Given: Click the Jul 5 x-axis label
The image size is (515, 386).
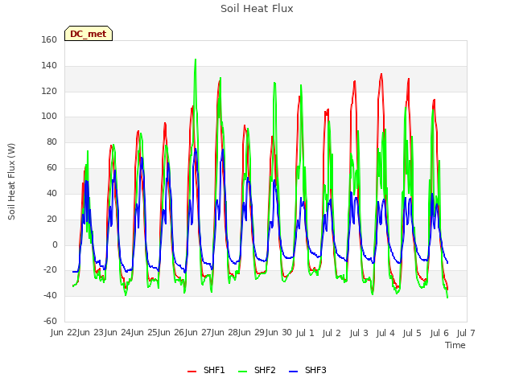Looking at the screenshot, I should [x=412, y=333].
